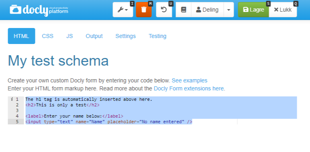This screenshot has height=152, width=310.
Task: Open the wrench tools dropdown
Action: coord(123,10)
